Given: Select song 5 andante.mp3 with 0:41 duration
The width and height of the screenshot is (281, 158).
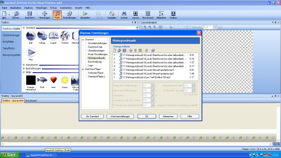Looking at the screenshot, I should (155, 70).
